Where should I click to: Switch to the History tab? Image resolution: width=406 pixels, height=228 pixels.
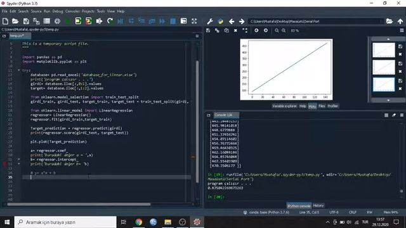pos(318,205)
